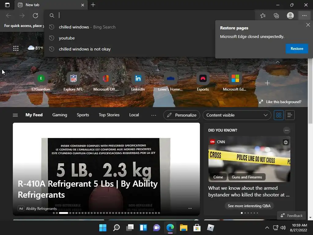Select the Sports feed tab
313x235 pixels.
click(x=83, y=115)
